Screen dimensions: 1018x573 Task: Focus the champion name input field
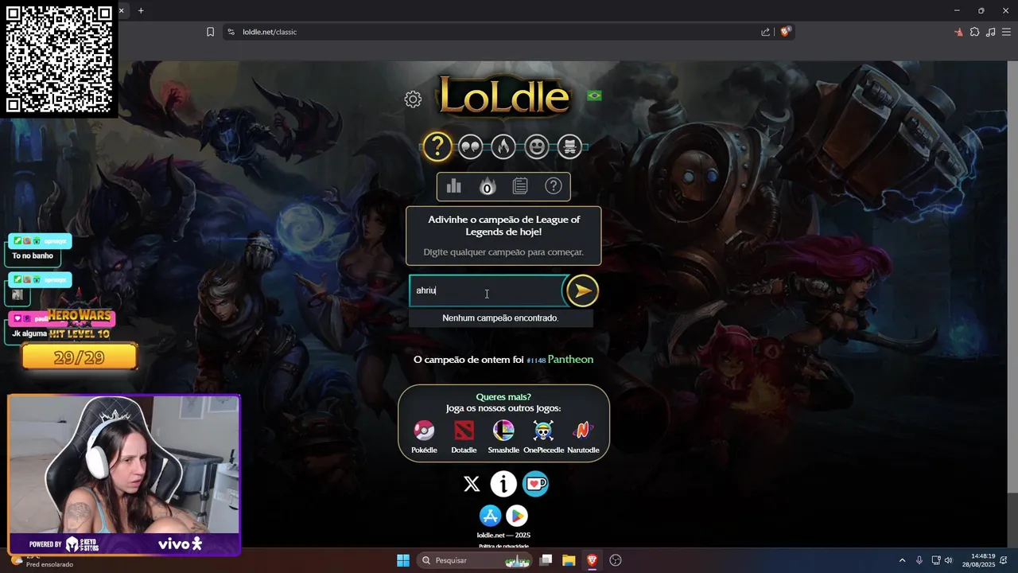tap(486, 290)
